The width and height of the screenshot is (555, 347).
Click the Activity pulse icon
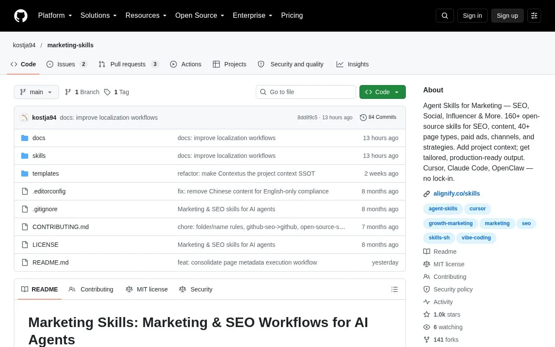point(427,302)
